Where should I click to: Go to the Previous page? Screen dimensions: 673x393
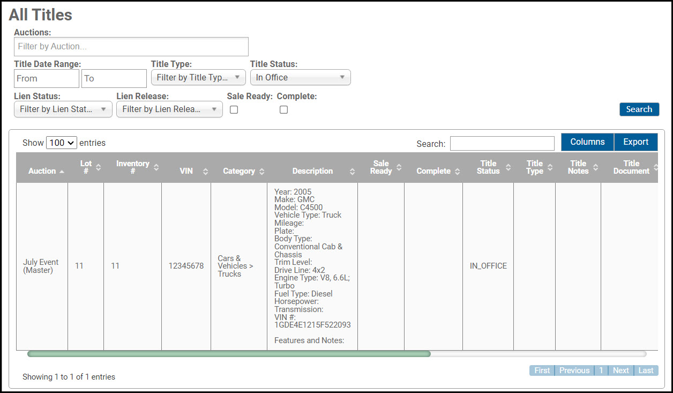pyautogui.click(x=574, y=370)
